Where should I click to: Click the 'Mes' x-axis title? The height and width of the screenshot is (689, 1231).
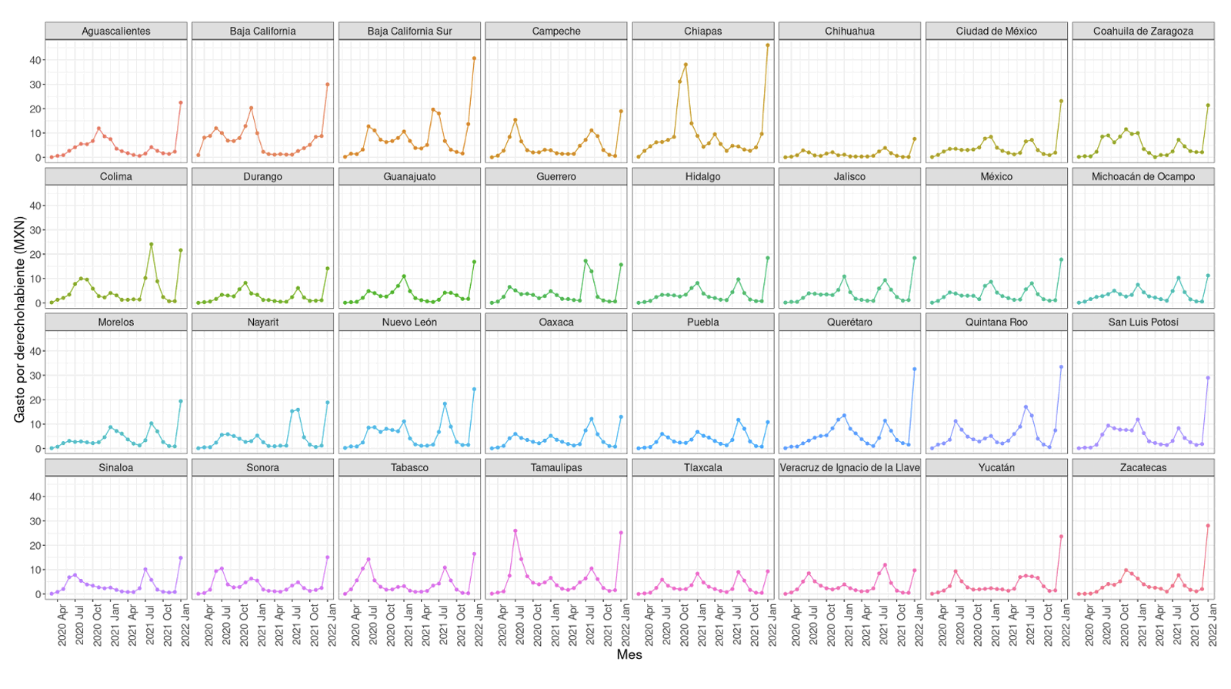[x=629, y=655]
